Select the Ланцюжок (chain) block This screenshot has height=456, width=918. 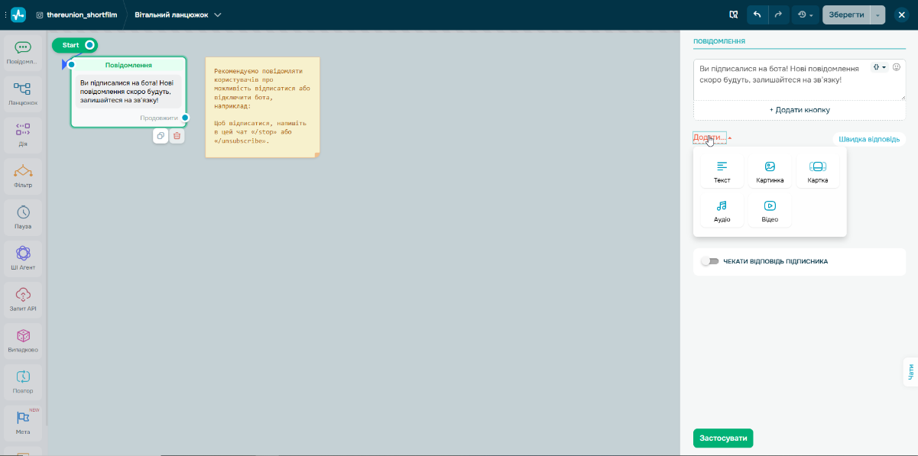23,93
